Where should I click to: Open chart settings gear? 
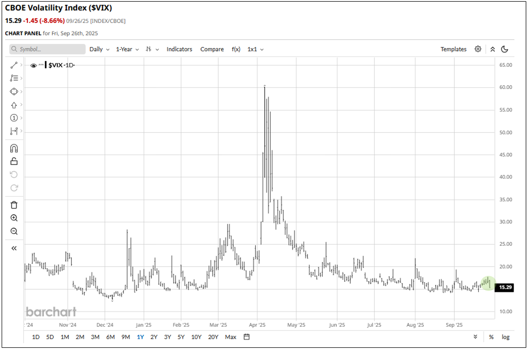pyautogui.click(x=478, y=49)
